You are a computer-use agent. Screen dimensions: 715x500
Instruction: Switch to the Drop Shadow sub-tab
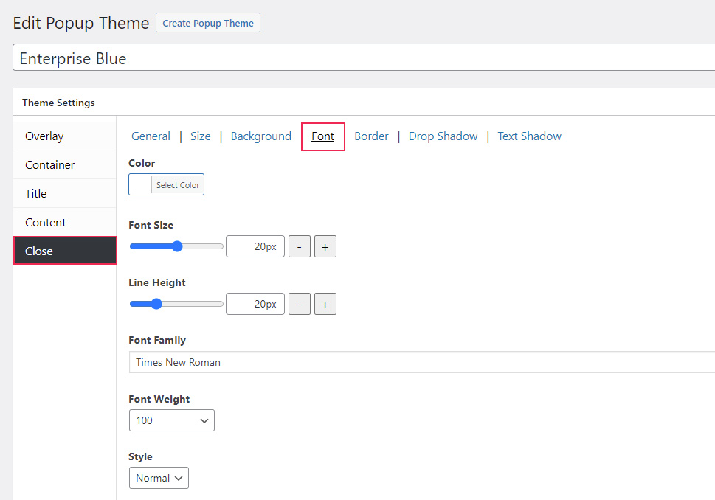(x=443, y=136)
